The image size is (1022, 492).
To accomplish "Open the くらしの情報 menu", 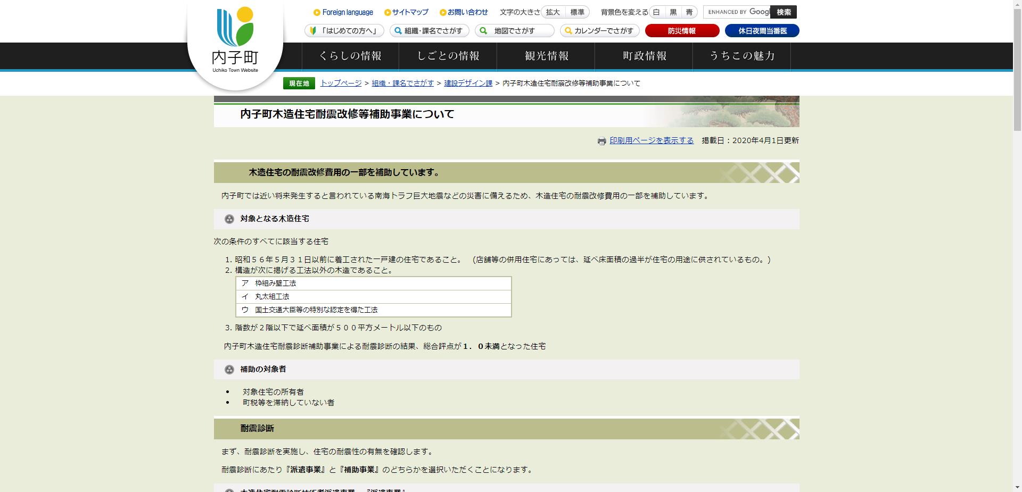I will [350, 56].
